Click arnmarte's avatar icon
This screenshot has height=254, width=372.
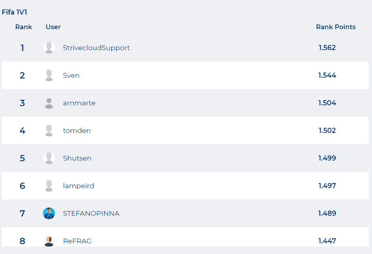(49, 103)
